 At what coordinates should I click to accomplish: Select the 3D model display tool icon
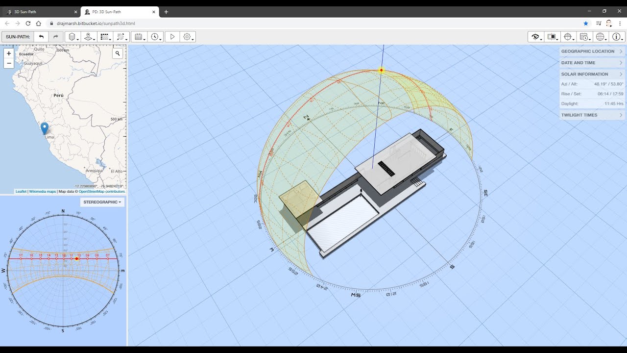pyautogui.click(x=72, y=36)
